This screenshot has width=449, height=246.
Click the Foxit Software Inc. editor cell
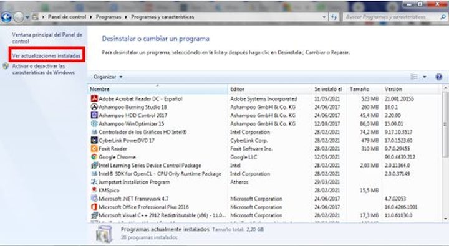(x=251, y=149)
